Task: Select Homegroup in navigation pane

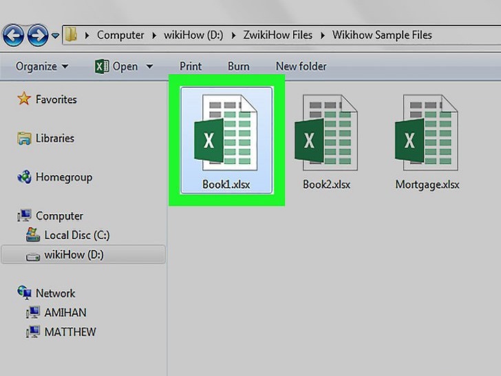Action: tap(64, 177)
